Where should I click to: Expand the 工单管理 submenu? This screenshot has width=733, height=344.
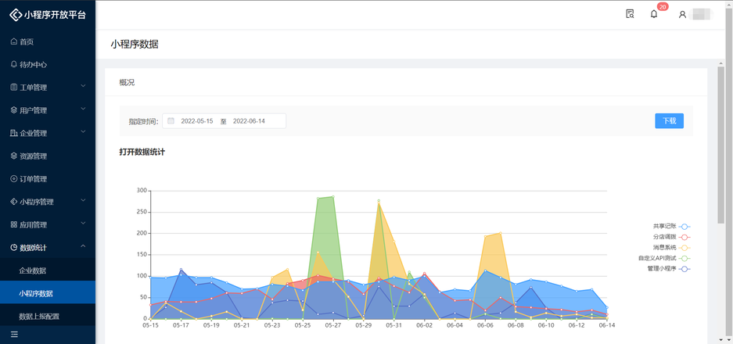click(x=47, y=87)
